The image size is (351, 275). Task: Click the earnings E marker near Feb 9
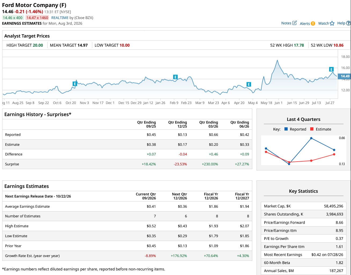pos(175,77)
